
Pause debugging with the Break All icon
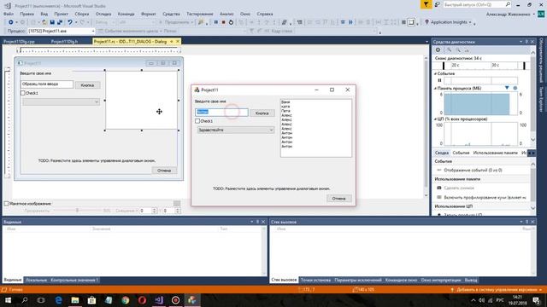(x=216, y=22)
